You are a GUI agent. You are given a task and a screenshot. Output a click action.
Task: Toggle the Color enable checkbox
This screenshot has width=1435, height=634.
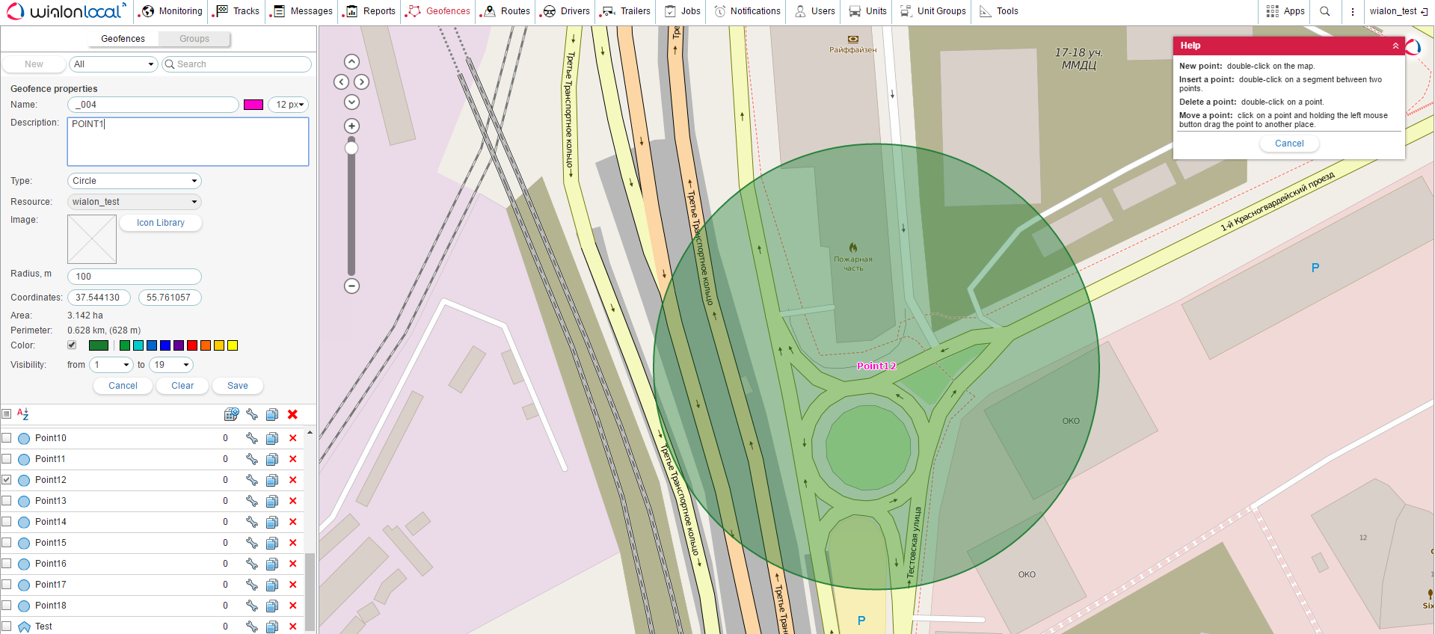tap(72, 345)
